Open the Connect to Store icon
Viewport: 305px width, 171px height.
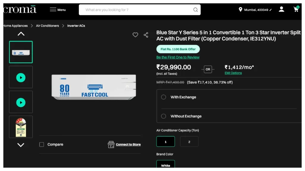(x=111, y=144)
